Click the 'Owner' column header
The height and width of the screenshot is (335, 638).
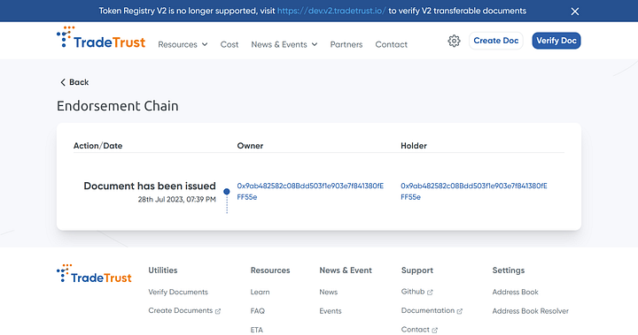coord(250,145)
